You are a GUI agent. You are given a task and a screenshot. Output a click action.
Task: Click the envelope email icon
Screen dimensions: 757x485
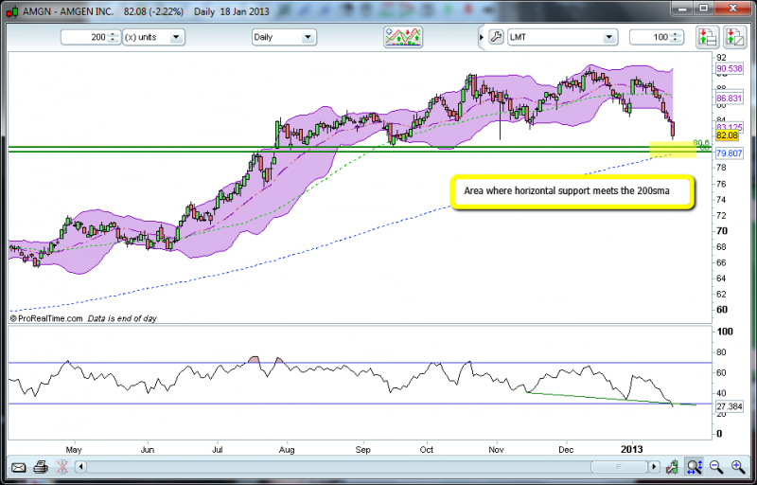click(x=18, y=467)
